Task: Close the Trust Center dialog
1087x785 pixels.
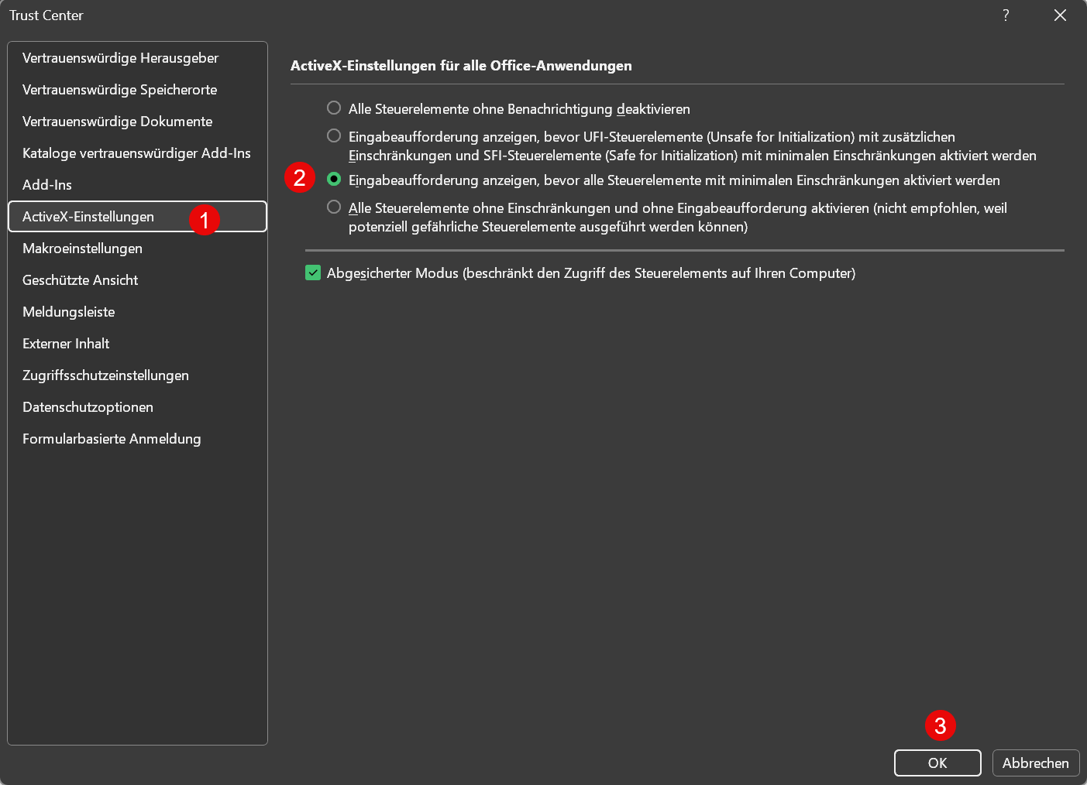Action: pyautogui.click(x=1060, y=15)
